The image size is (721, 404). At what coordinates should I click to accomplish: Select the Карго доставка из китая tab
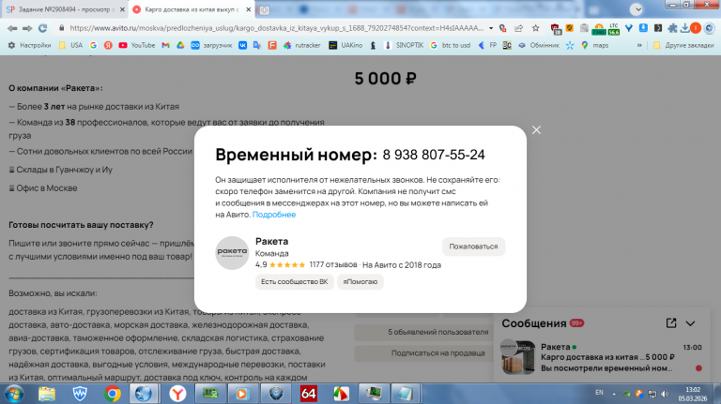pyautogui.click(x=192, y=9)
